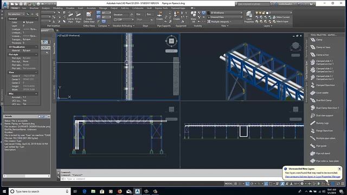This screenshot has height=195, width=347.
Task: Select the Clamp support in Tool Palettes
Action: (x=316, y=40)
